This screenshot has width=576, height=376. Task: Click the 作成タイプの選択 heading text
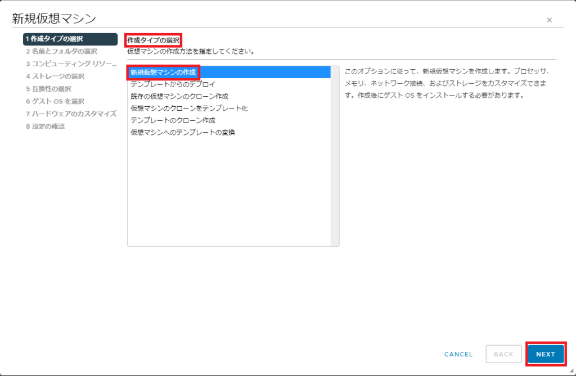(x=153, y=40)
